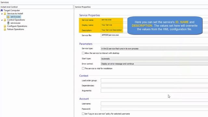Click the service.exe icon under Control Operations
This screenshot has height=117, width=208.
click(x=8, y=23)
